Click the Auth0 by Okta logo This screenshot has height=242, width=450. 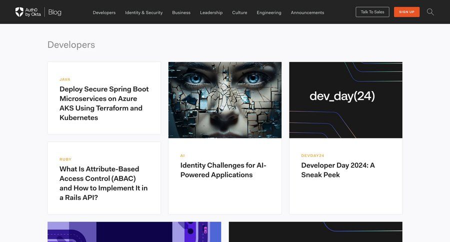pos(28,12)
